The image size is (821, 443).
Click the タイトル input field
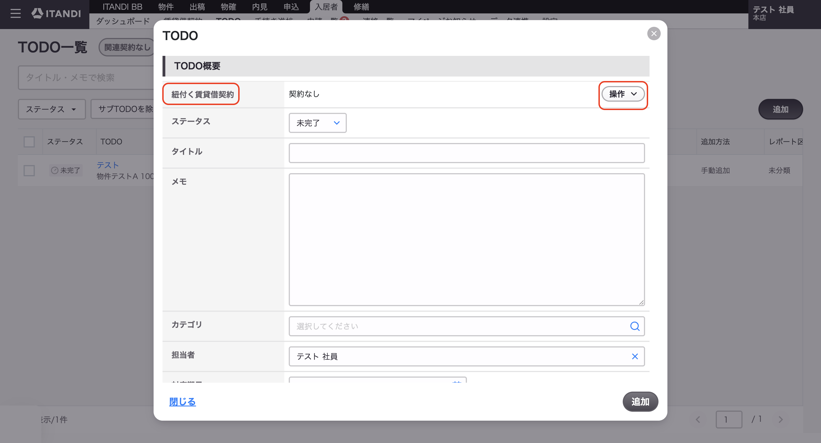pyautogui.click(x=467, y=153)
